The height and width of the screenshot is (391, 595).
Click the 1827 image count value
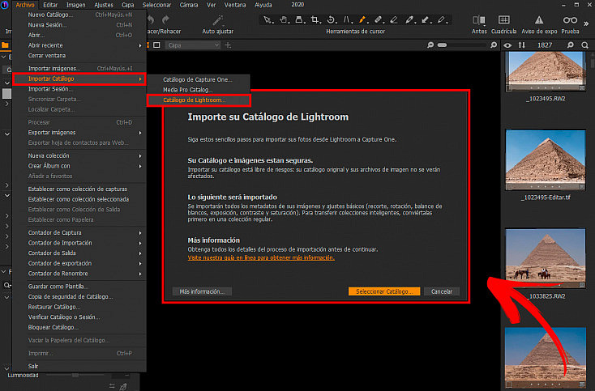[545, 45]
